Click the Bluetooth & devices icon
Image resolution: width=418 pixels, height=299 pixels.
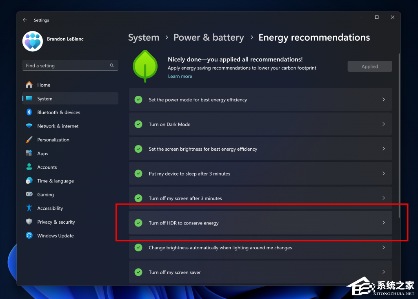(x=29, y=112)
